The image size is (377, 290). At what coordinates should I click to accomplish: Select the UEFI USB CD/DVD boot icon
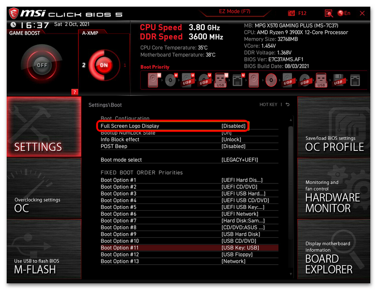click(204, 80)
